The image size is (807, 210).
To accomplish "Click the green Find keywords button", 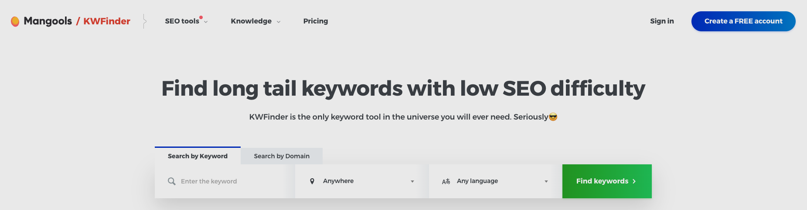I will pyautogui.click(x=607, y=181).
